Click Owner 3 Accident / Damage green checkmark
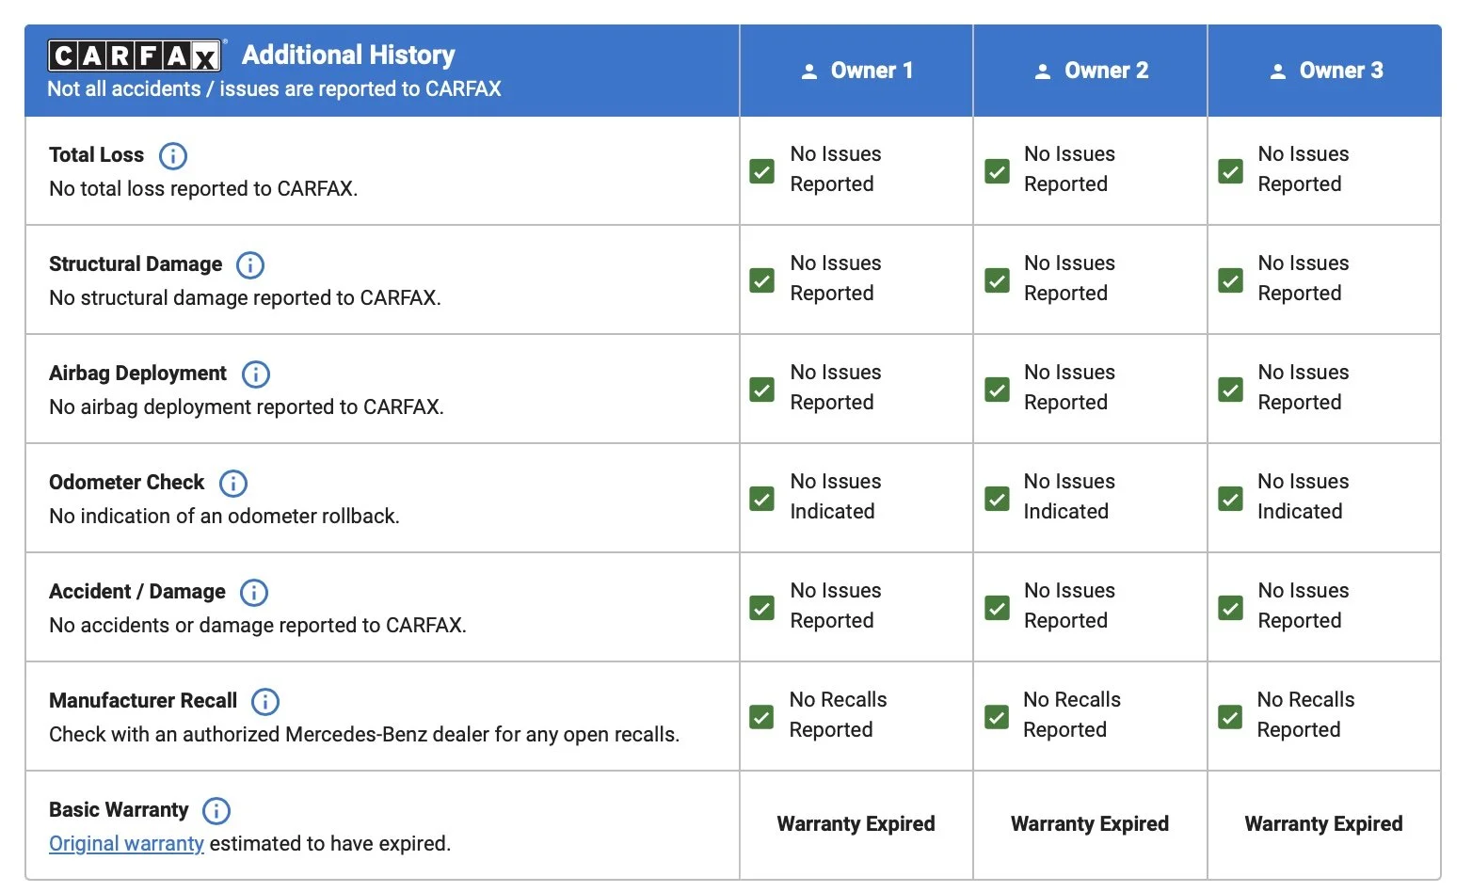Viewport: 1472px width, 892px height. pyautogui.click(x=1230, y=608)
